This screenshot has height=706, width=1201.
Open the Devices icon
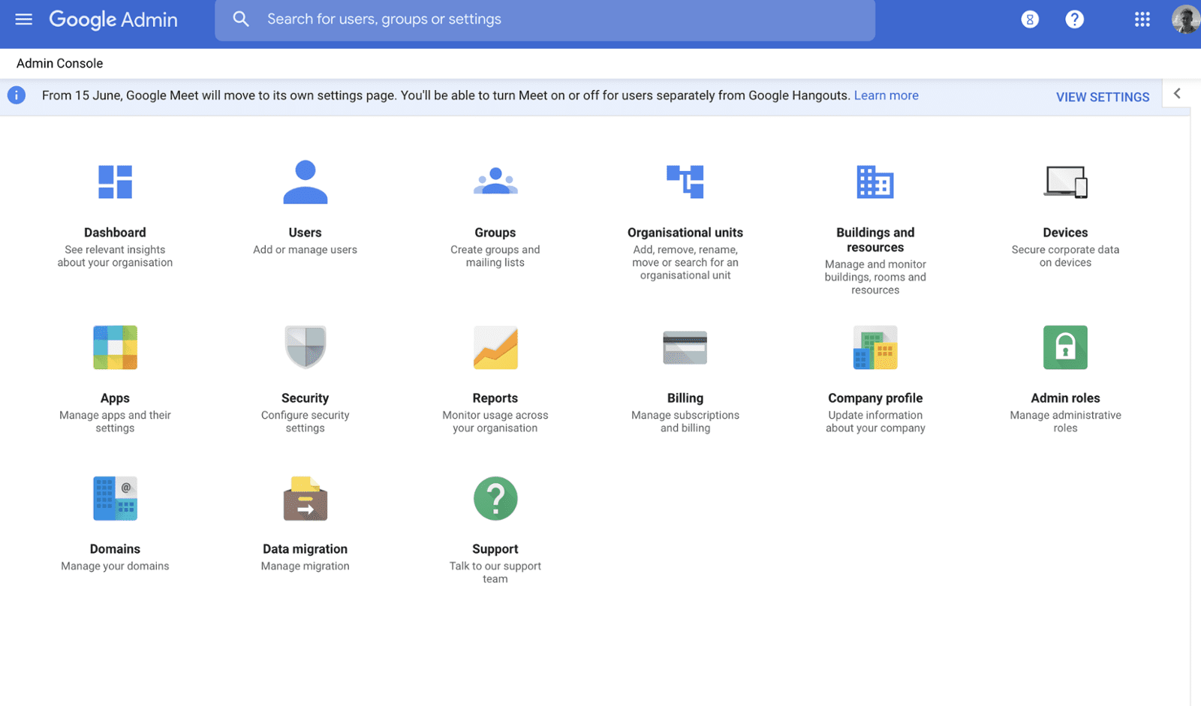click(1065, 182)
